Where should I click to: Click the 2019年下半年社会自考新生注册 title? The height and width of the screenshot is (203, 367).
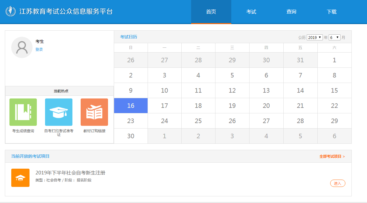(70, 173)
